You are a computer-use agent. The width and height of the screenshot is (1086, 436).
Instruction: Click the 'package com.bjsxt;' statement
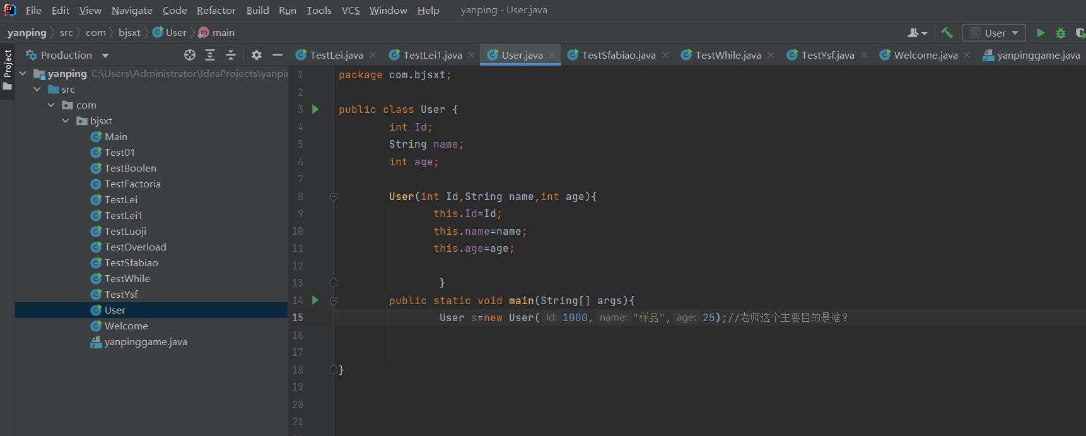click(395, 75)
